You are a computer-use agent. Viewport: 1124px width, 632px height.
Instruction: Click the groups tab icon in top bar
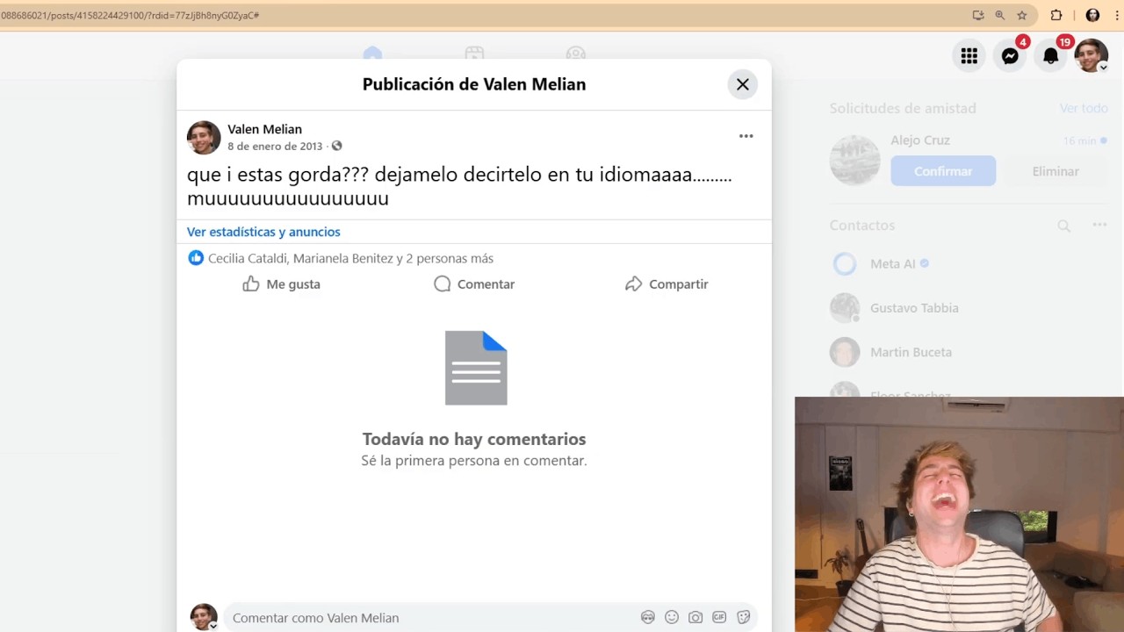[x=576, y=54]
